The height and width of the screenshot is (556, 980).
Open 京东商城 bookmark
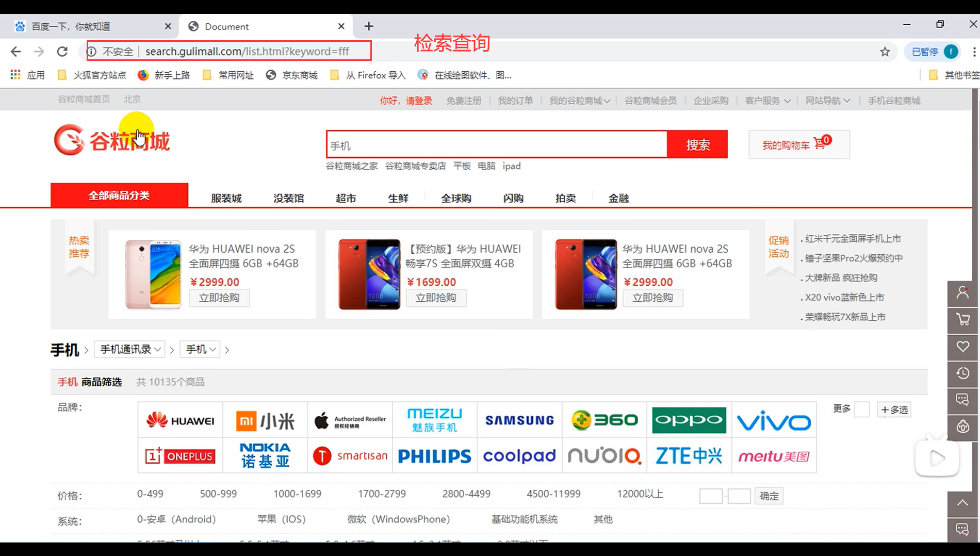[292, 75]
